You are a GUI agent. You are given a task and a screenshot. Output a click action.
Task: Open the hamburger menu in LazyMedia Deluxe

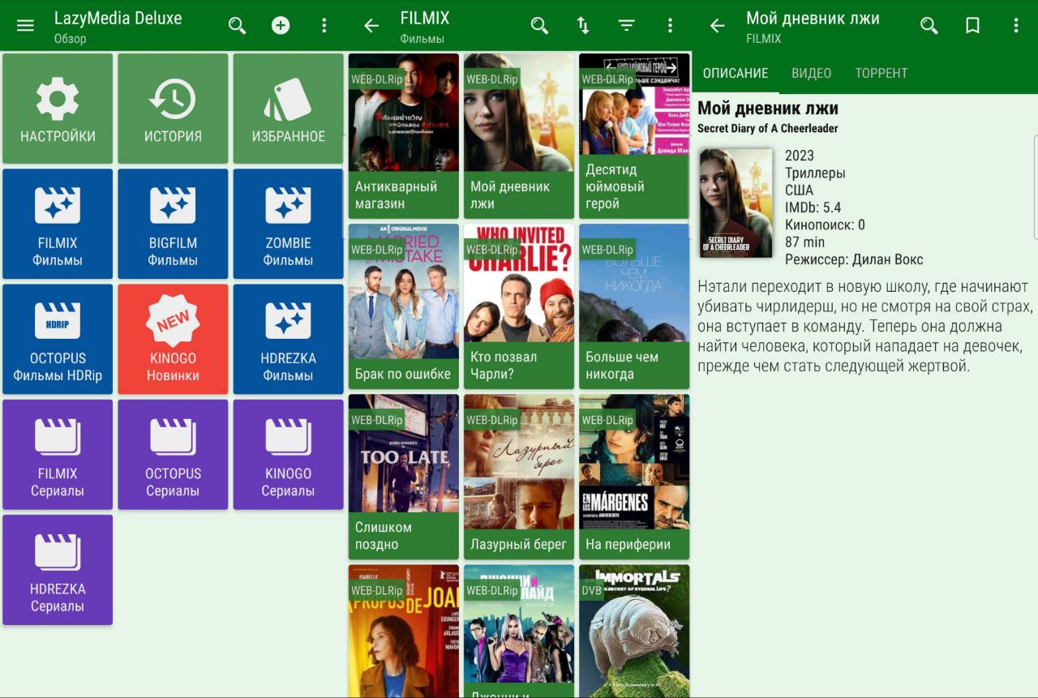(x=26, y=25)
